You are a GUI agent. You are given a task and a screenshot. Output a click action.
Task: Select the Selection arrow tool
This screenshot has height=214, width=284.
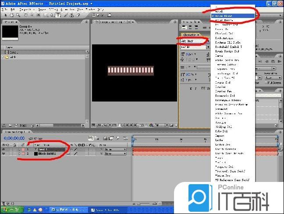click(x=5, y=15)
